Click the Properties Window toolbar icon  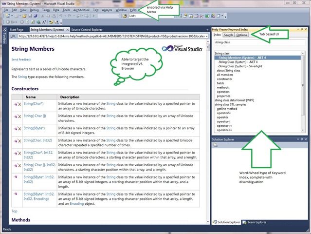(185, 16)
